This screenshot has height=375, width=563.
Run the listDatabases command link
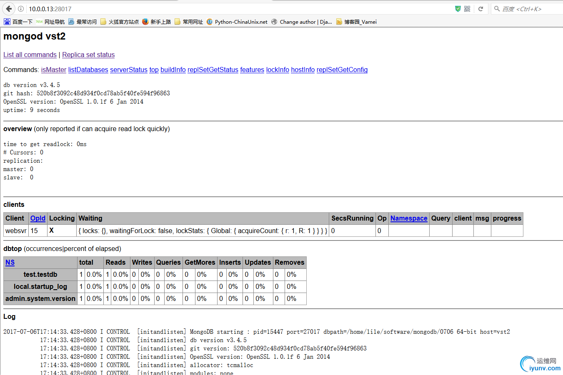pyautogui.click(x=88, y=70)
